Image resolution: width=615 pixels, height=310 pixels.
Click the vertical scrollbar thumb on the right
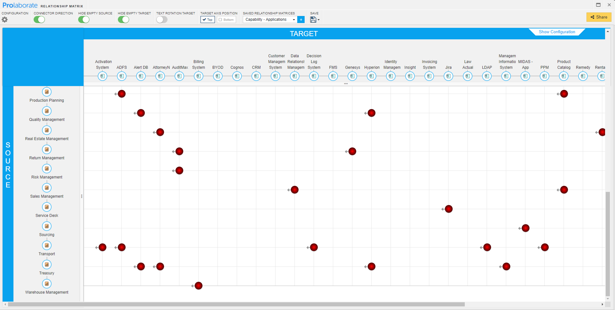608,243
